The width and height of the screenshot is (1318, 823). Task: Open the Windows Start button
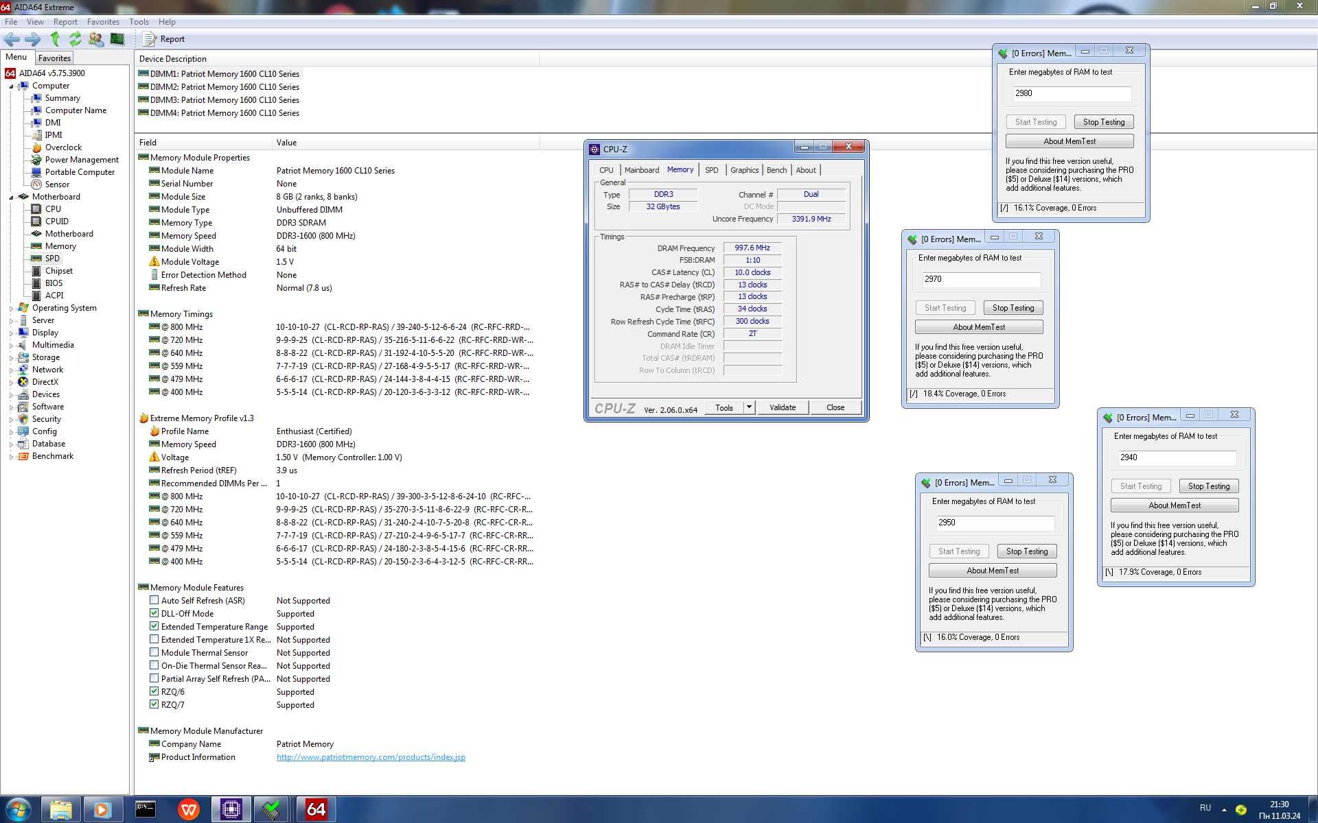tap(18, 810)
